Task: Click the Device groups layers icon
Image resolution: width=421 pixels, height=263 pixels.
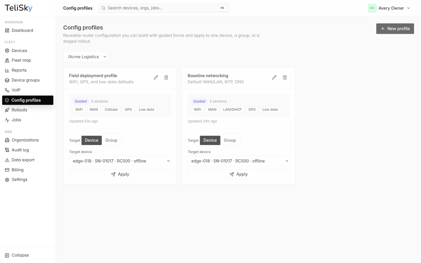Action: point(7,80)
